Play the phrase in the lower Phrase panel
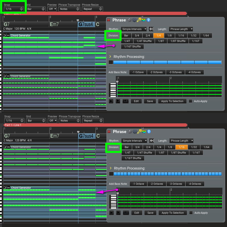 112,213
